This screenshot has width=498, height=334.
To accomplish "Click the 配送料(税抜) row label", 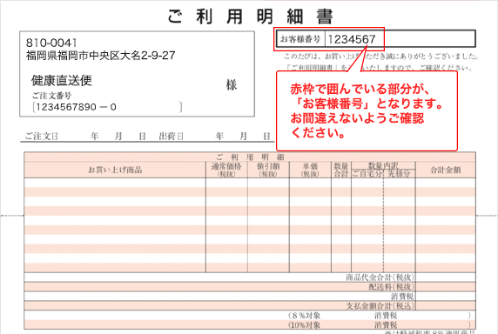I will point(391,287).
